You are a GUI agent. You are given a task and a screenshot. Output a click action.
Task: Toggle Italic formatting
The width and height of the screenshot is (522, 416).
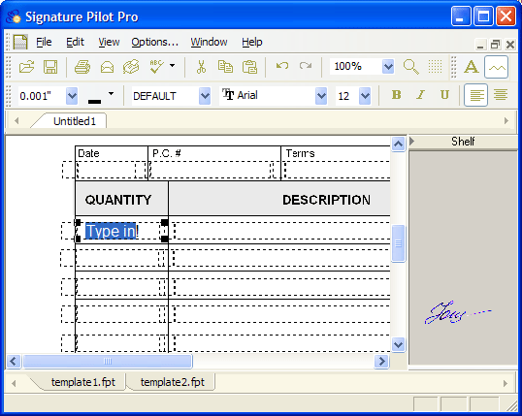coord(420,95)
